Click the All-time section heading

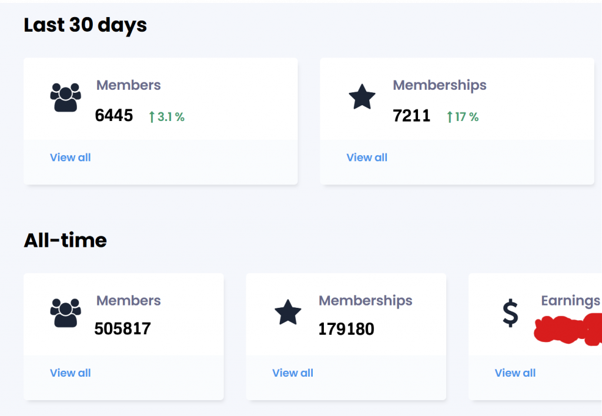pyautogui.click(x=65, y=240)
